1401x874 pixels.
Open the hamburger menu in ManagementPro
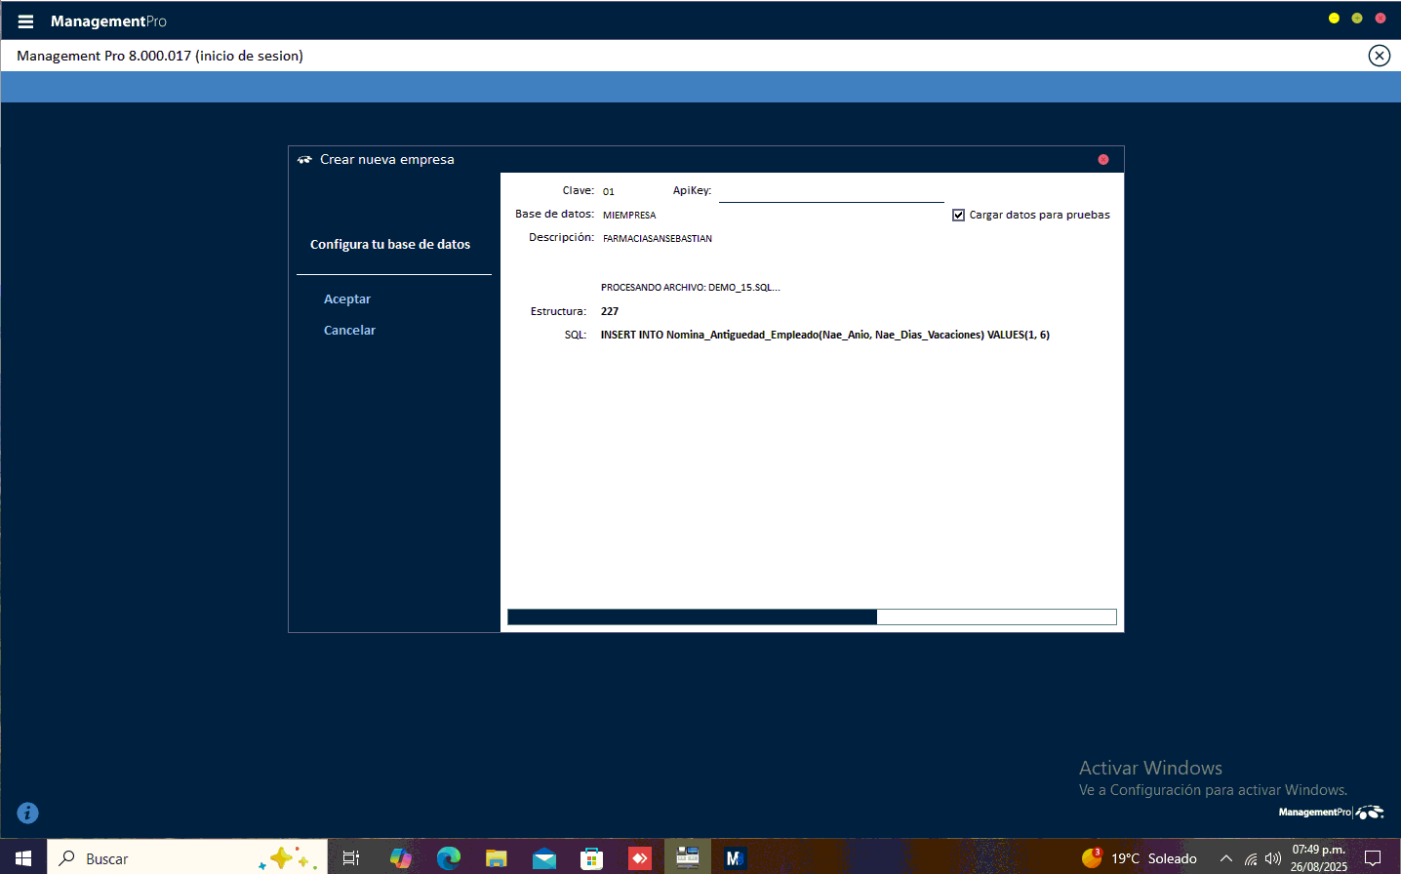tap(25, 21)
